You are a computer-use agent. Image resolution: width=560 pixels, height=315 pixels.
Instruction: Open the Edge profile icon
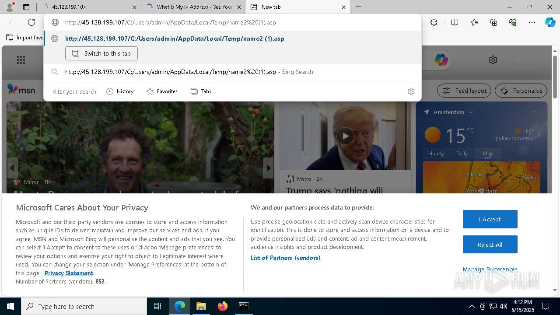tap(10, 7)
